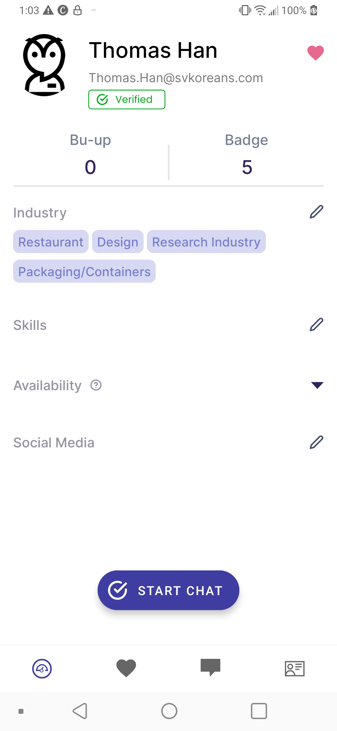The height and width of the screenshot is (731, 337).
Task: Select the Design industry tag
Action: click(x=118, y=242)
